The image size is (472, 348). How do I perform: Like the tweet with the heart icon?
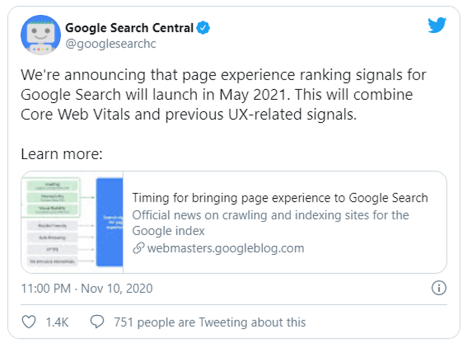pos(30,322)
